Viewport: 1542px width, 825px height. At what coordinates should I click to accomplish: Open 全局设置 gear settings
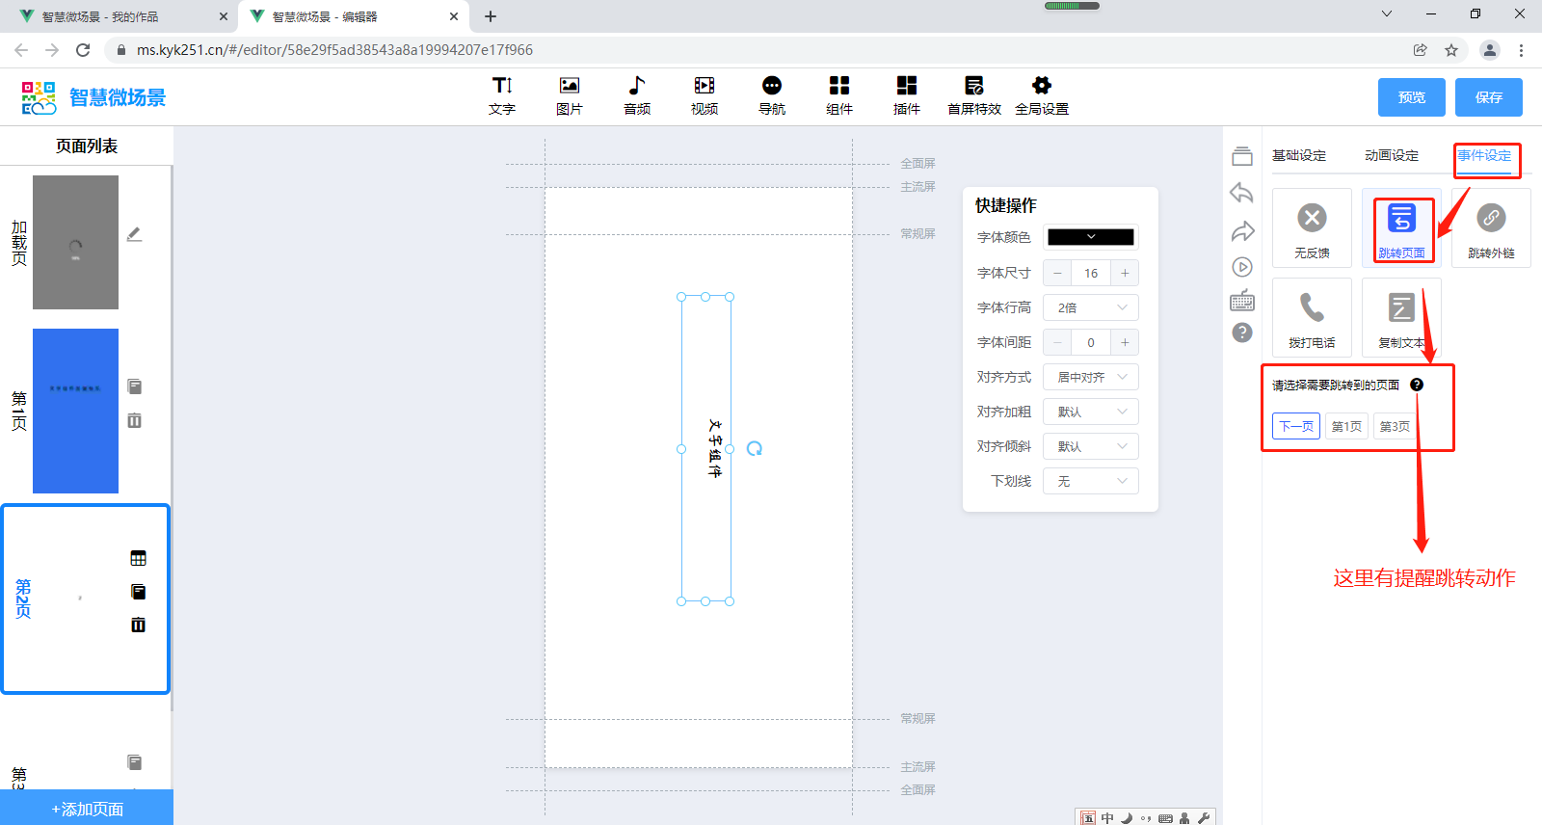(x=1041, y=95)
